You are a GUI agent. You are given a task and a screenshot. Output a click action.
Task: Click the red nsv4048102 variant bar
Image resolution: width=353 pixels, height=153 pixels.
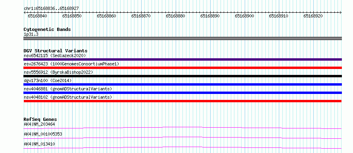[182, 101]
